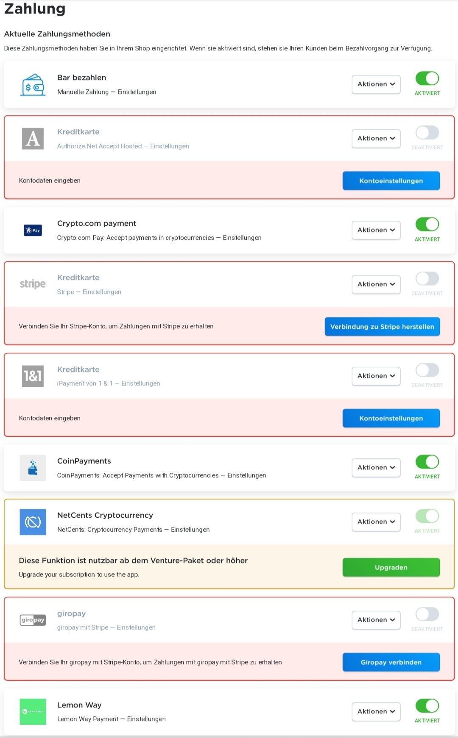Open Aktionen dropdown for NetCents Cryptocurrency
The height and width of the screenshot is (738, 458).
[376, 522]
